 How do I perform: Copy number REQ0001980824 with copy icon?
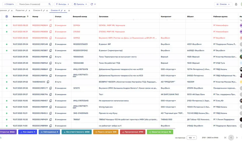tap(51, 25)
